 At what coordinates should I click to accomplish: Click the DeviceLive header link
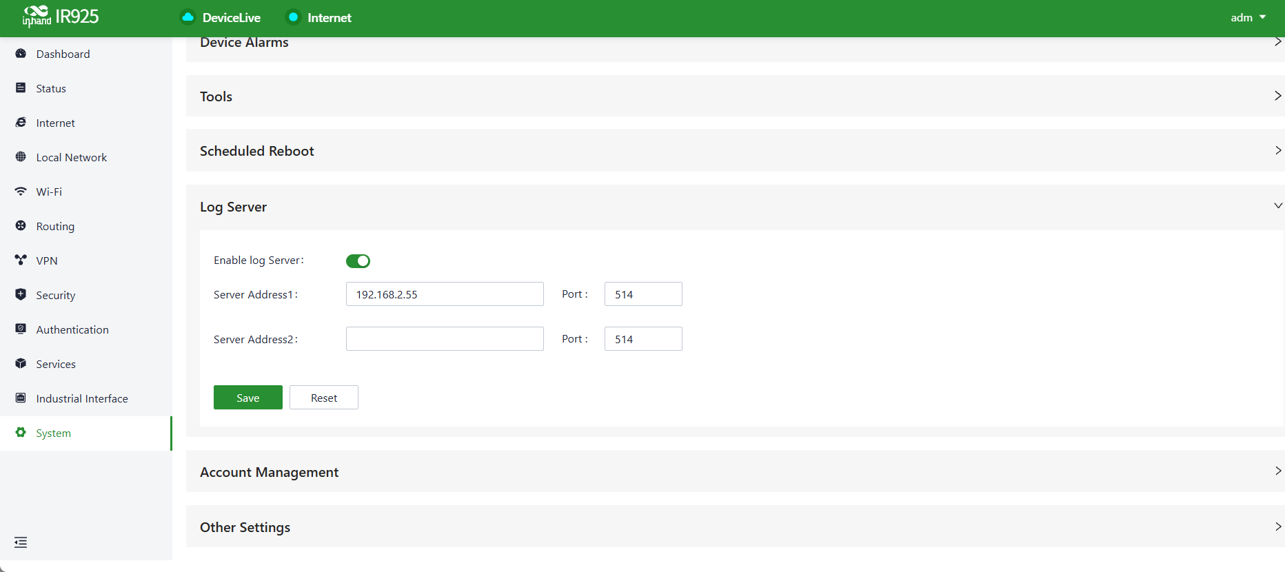coord(232,18)
